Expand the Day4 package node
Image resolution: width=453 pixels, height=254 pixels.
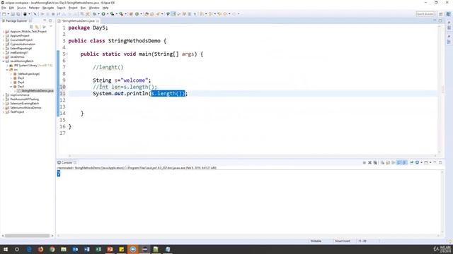pyautogui.click(x=11, y=83)
